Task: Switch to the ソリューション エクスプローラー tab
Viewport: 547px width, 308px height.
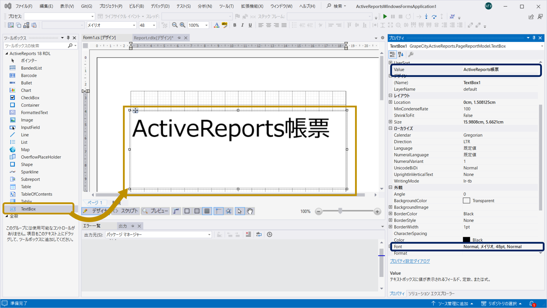Action: [x=431, y=293]
